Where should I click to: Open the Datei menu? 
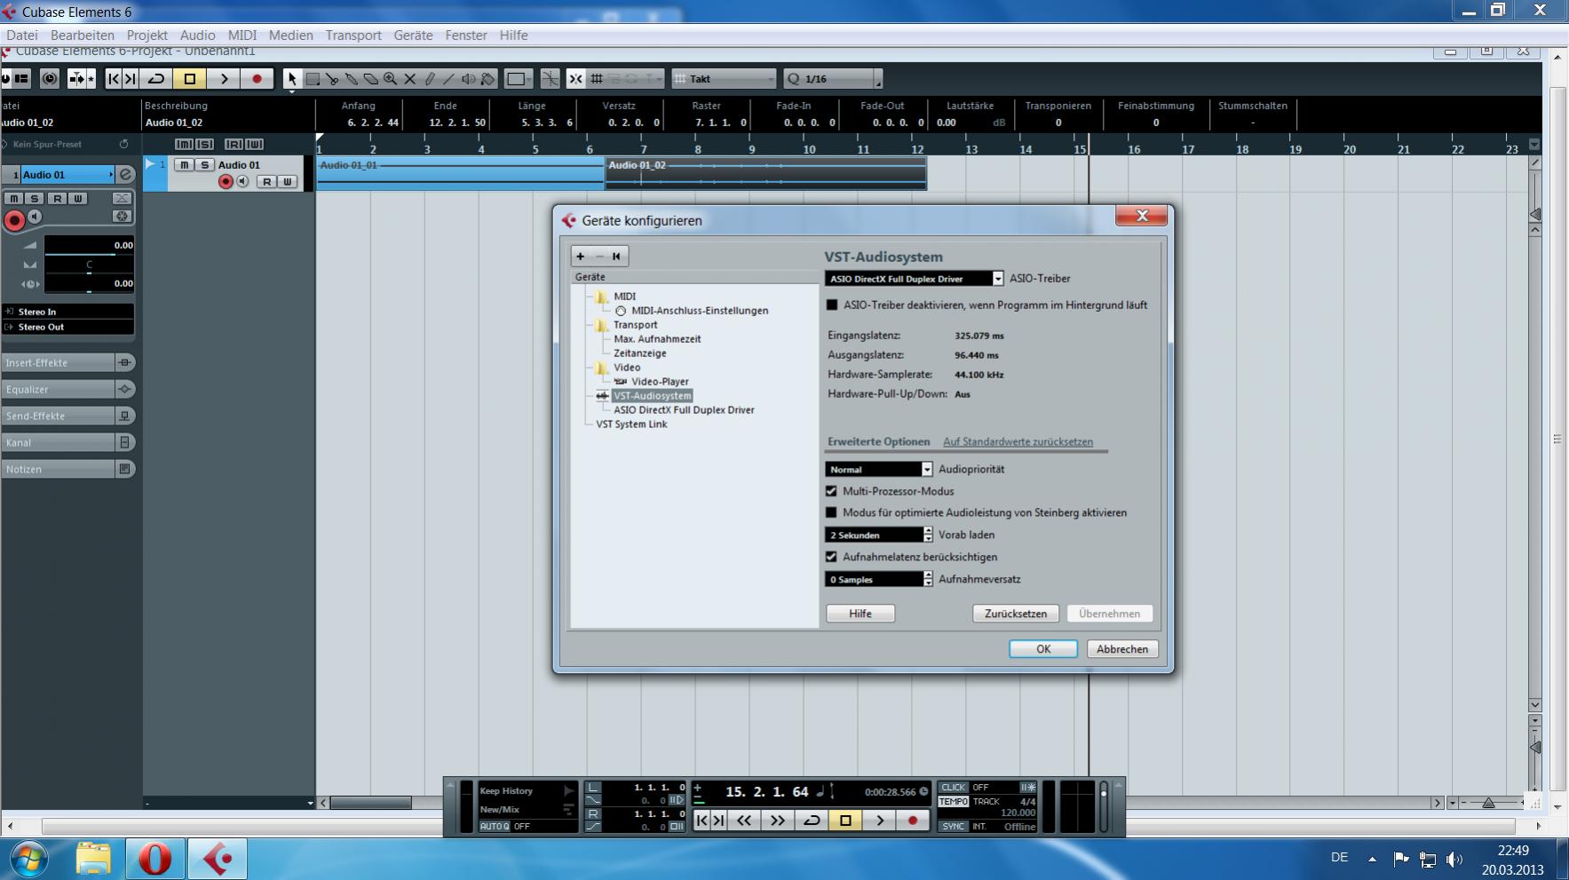click(22, 36)
